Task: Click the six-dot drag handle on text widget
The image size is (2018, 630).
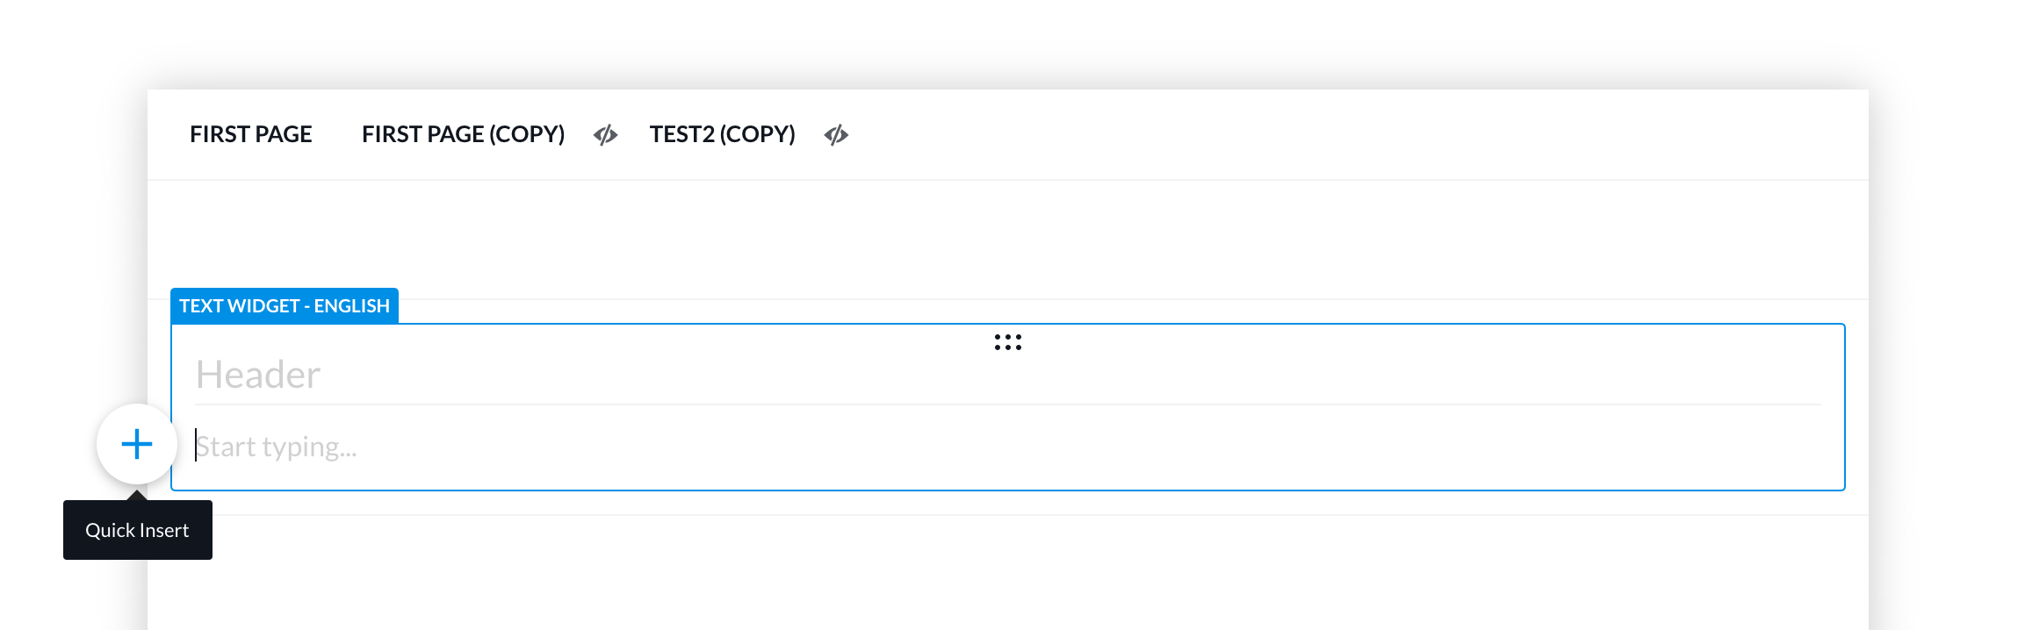Action: [1007, 342]
